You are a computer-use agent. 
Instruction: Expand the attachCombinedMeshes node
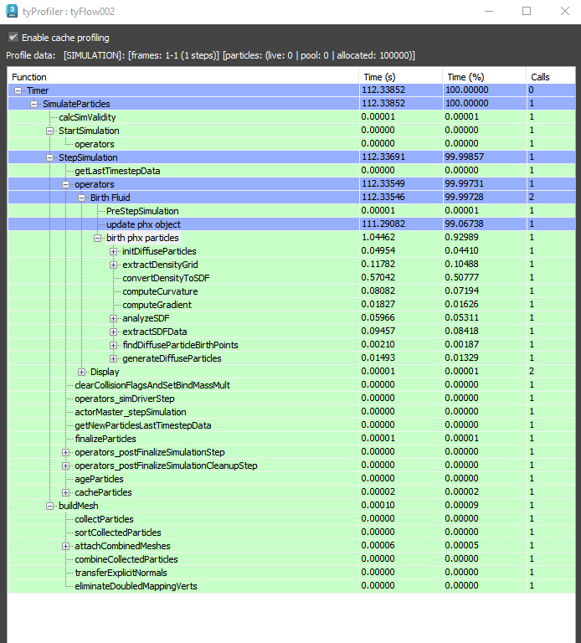pos(65,546)
